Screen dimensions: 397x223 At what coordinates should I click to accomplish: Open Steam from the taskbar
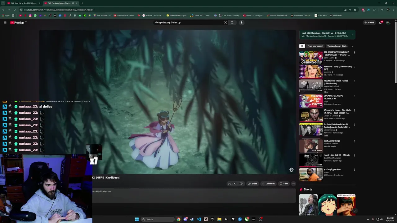click(x=192, y=219)
